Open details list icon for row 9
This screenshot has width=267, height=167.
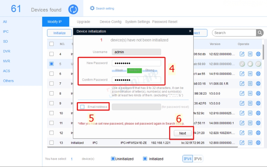250,103
